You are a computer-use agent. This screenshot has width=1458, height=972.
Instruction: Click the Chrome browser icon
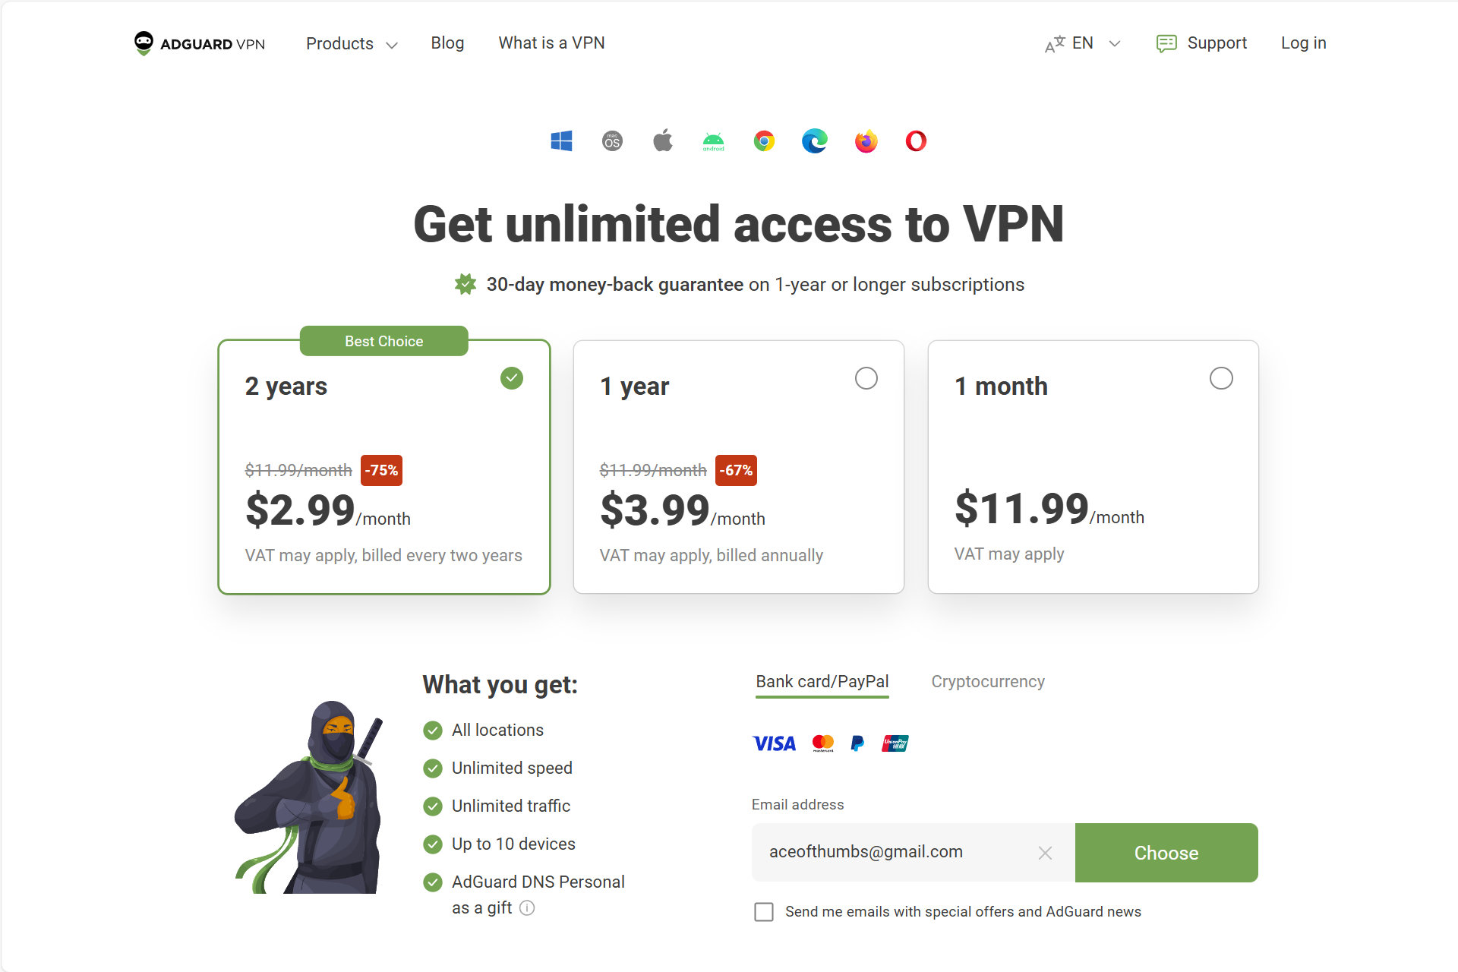pyautogui.click(x=762, y=140)
